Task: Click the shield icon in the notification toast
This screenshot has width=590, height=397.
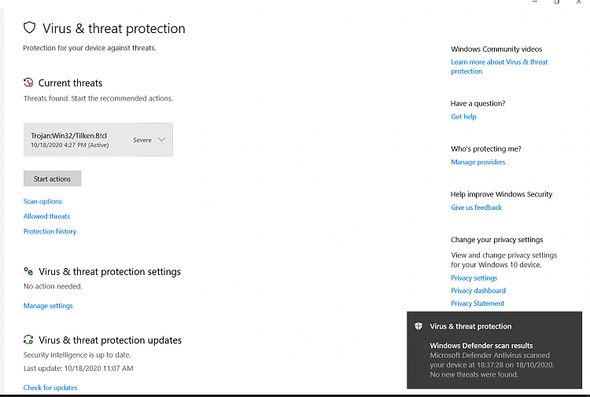Action: click(418, 326)
